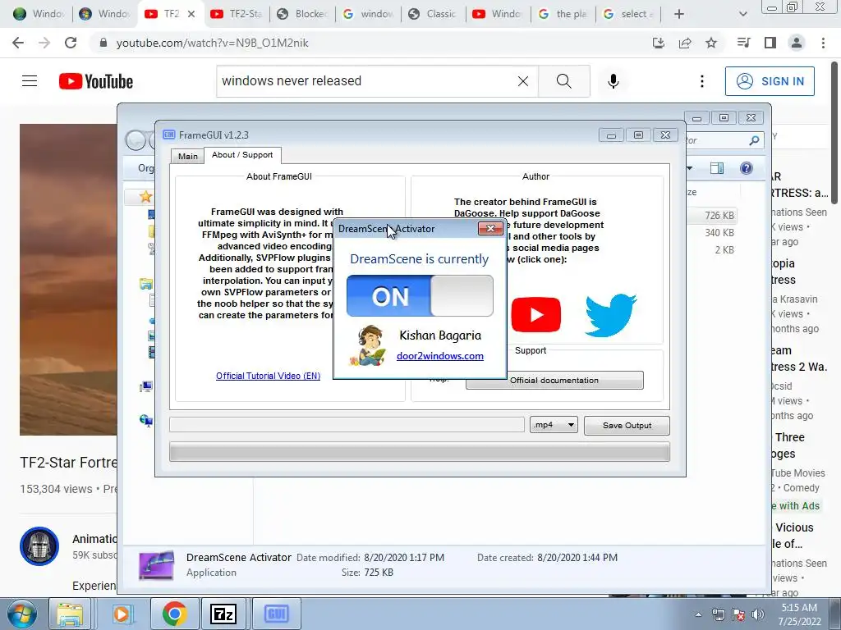The height and width of the screenshot is (630, 841).
Task: Switch to the TF2-Sta YouTube tab
Action: click(237, 14)
